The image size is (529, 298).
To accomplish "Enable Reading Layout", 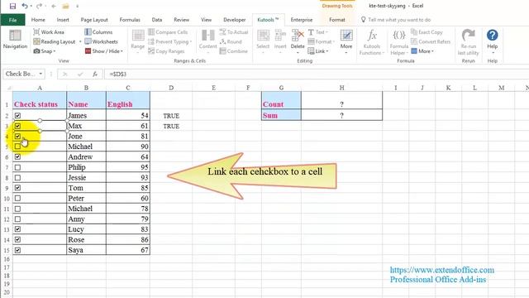I will click(55, 41).
